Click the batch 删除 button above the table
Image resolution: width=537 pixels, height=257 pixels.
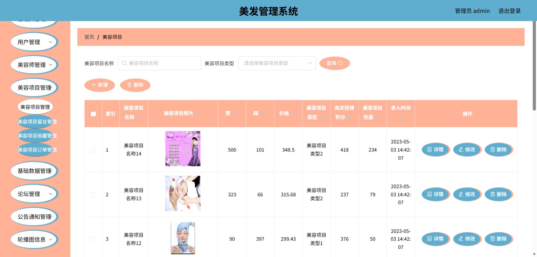click(135, 85)
